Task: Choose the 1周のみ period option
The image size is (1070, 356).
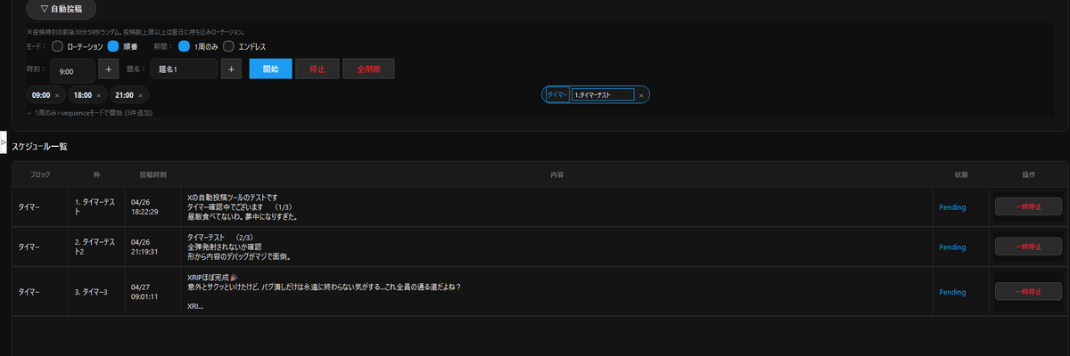Action: coord(185,46)
